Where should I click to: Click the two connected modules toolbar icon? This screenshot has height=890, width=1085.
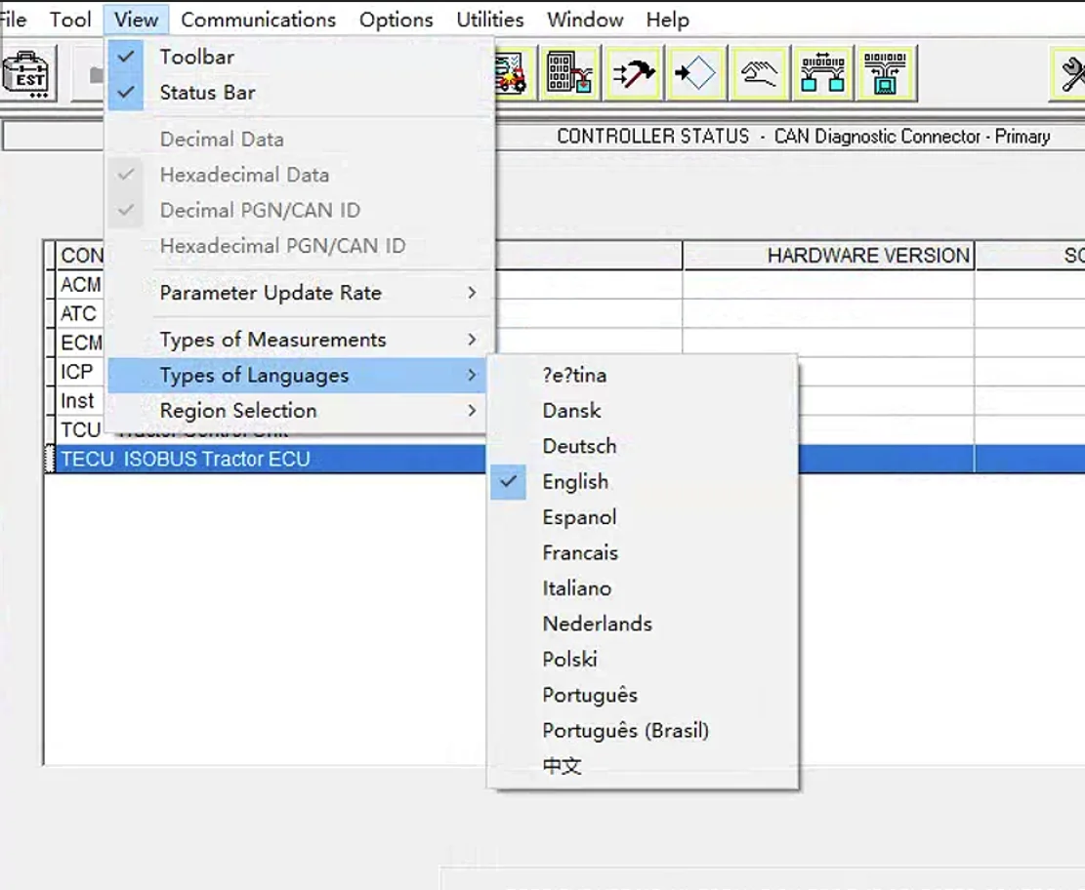point(823,73)
